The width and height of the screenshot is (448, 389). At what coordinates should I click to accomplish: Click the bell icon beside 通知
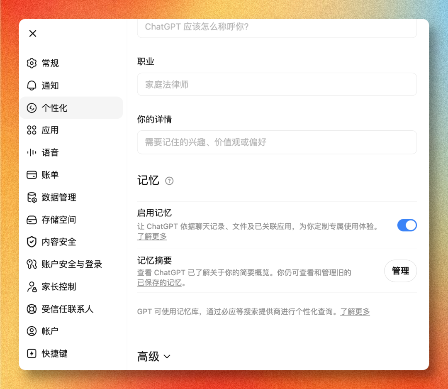point(32,86)
